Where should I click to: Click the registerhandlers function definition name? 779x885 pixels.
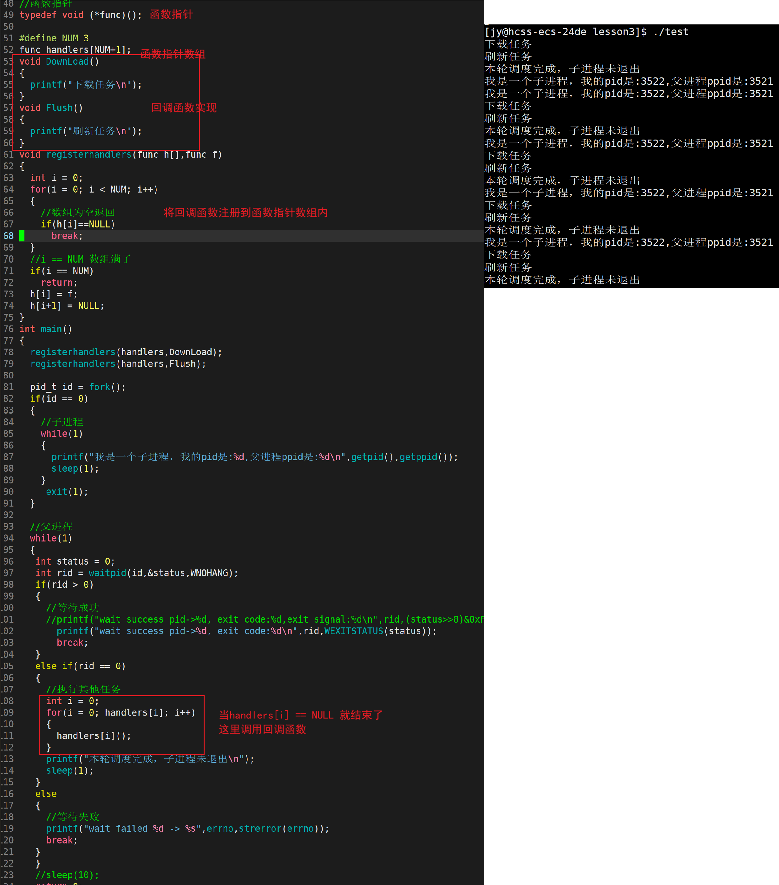tap(88, 154)
